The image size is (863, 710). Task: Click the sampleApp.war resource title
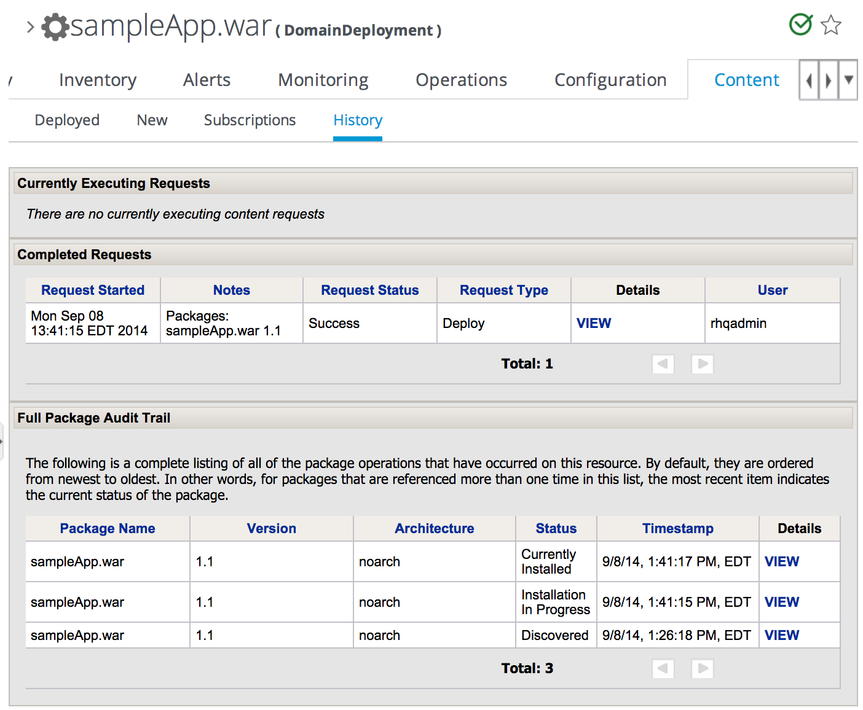tap(171, 27)
